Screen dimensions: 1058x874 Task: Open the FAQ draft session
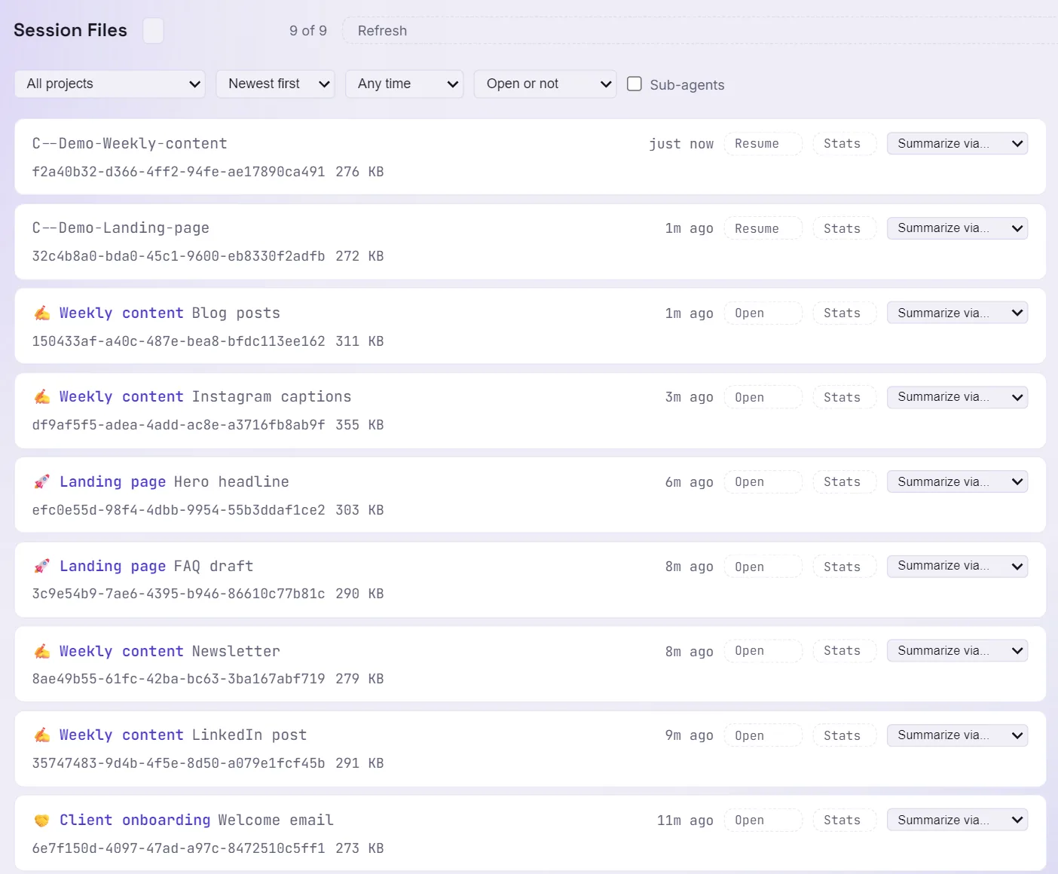(x=763, y=567)
